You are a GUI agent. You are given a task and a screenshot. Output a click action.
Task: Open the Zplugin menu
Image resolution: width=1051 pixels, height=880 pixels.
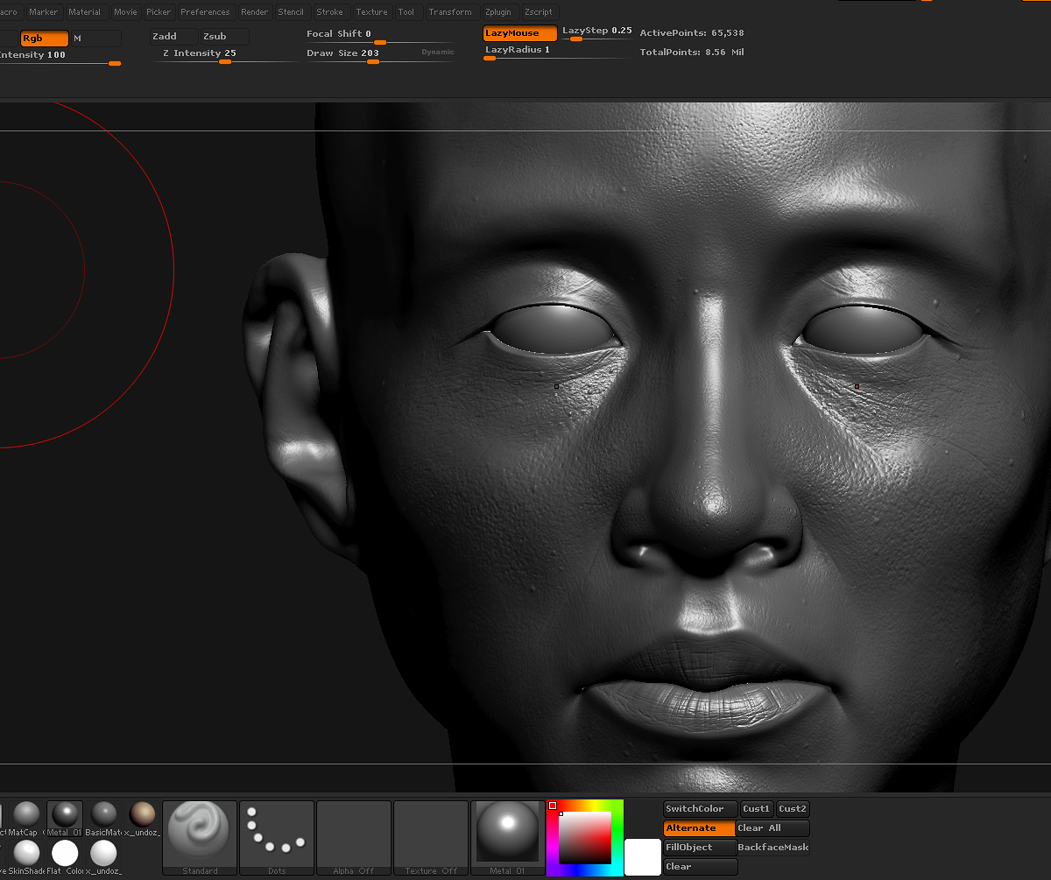click(497, 12)
